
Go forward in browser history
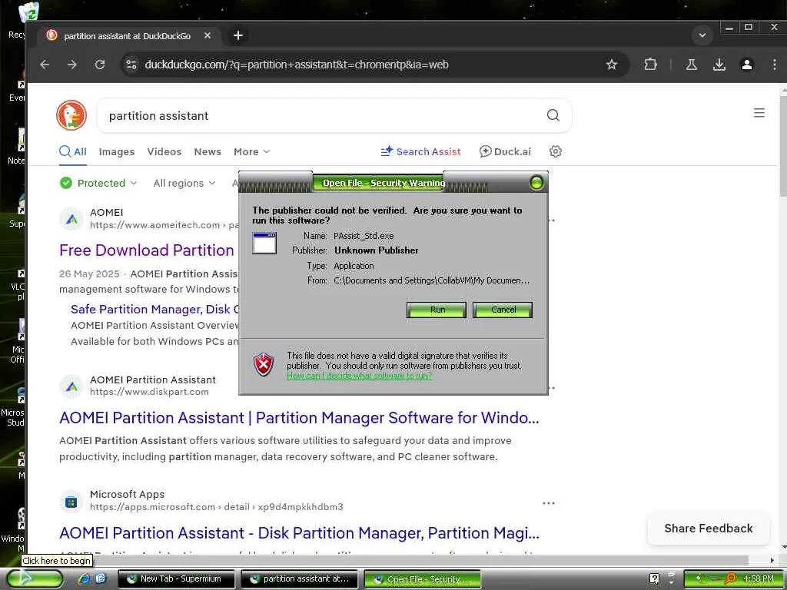coord(72,65)
